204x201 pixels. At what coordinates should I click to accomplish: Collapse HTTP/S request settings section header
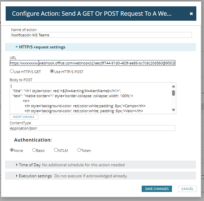[100, 47]
